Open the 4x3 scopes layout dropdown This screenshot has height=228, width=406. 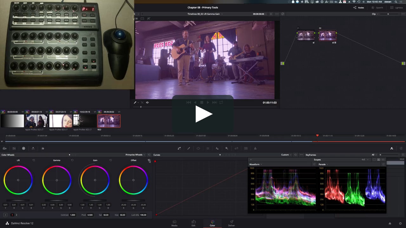pos(365,160)
